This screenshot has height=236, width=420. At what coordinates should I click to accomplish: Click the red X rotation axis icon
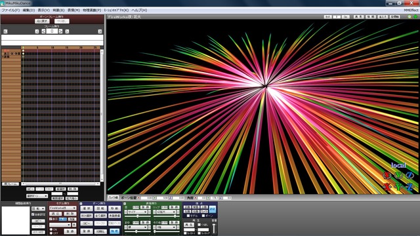[x=387, y=175]
